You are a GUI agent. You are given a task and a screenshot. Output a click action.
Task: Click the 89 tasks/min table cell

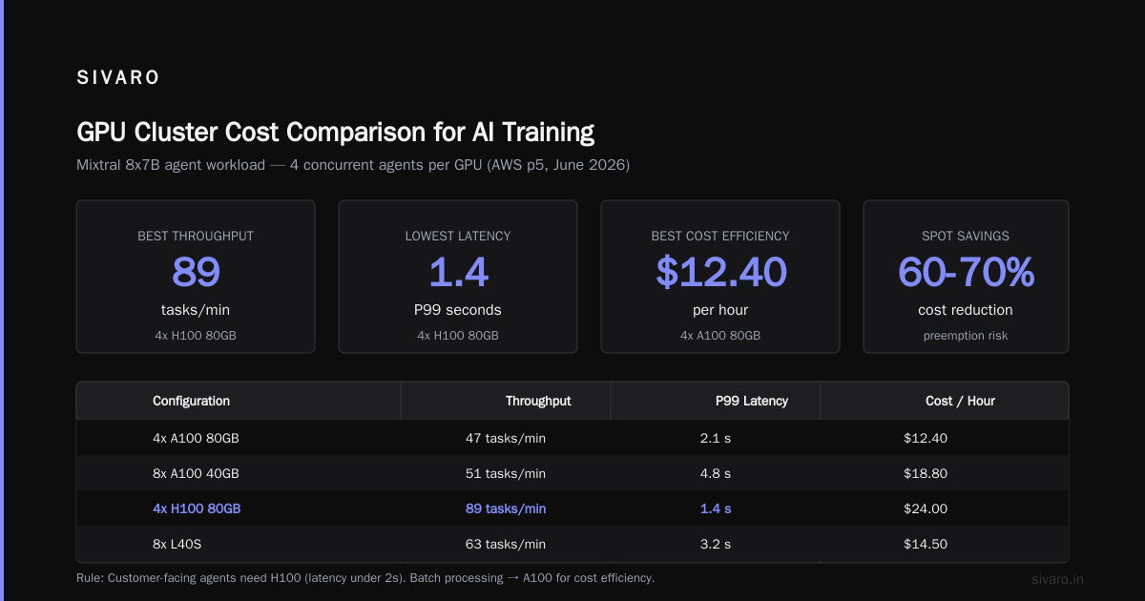click(506, 508)
